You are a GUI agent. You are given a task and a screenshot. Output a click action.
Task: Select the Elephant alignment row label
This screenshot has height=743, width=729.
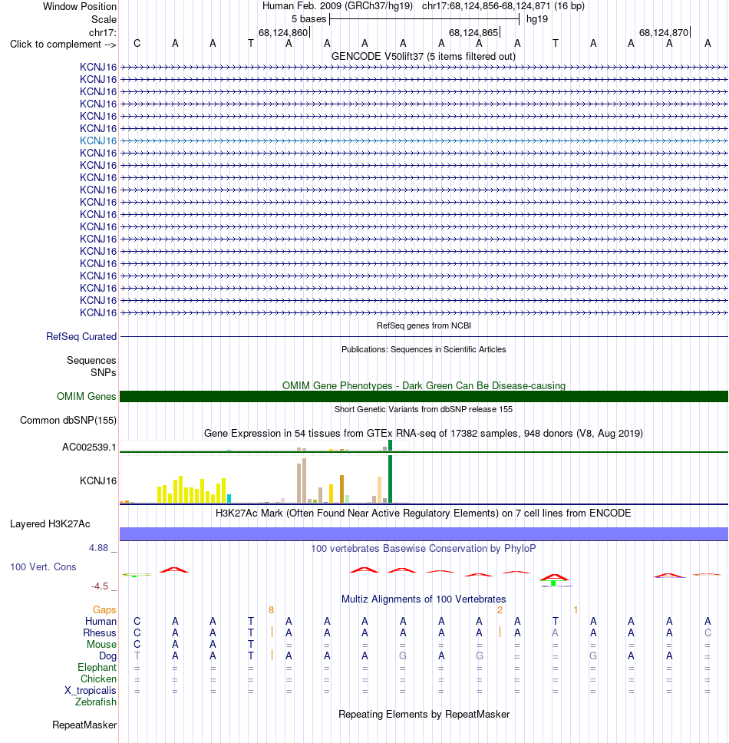[x=97, y=667]
